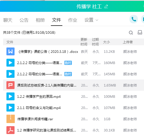Open the inbox tray icon
Screen dimensions: 144x136
140,32
